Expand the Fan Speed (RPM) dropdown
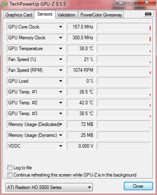 click(x=60, y=70)
